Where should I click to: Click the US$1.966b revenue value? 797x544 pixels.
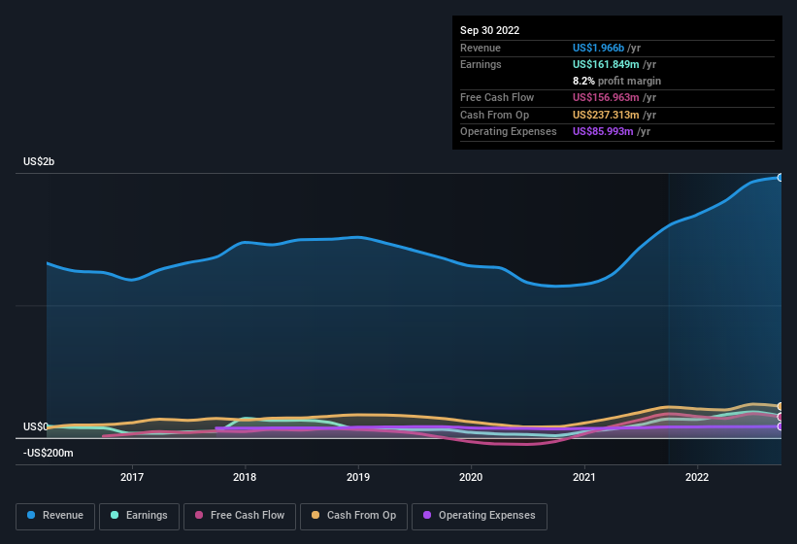coord(598,48)
